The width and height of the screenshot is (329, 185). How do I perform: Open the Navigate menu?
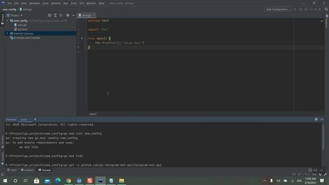(34, 4)
